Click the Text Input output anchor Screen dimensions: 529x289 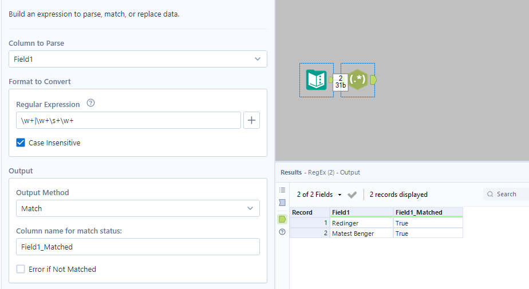(x=331, y=80)
